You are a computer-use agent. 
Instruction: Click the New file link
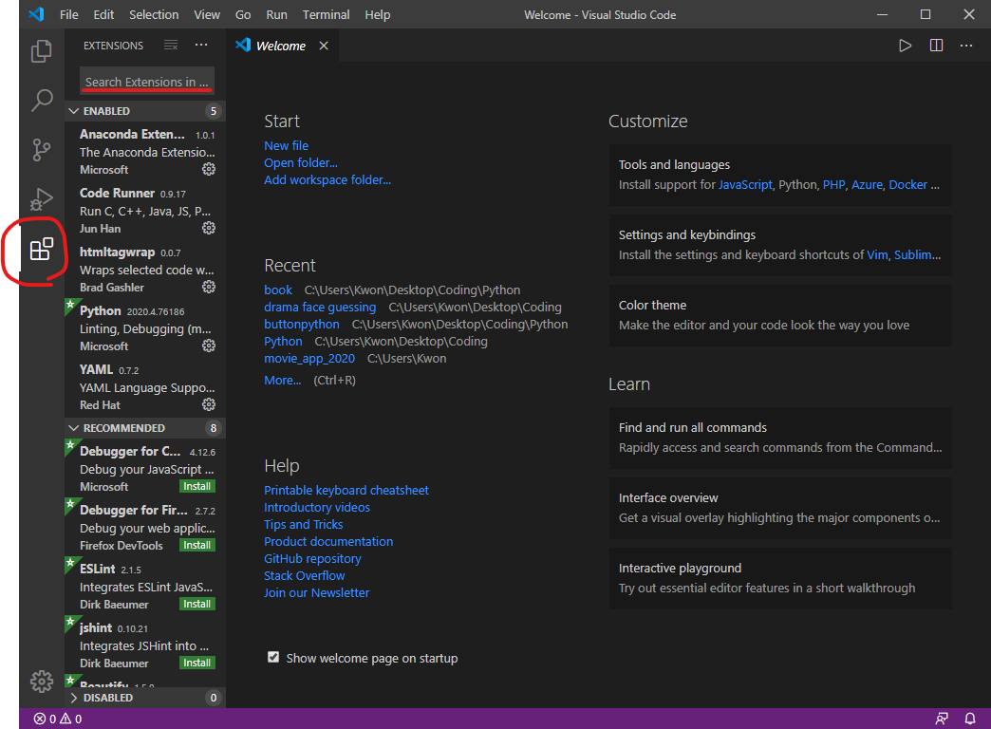pos(287,145)
